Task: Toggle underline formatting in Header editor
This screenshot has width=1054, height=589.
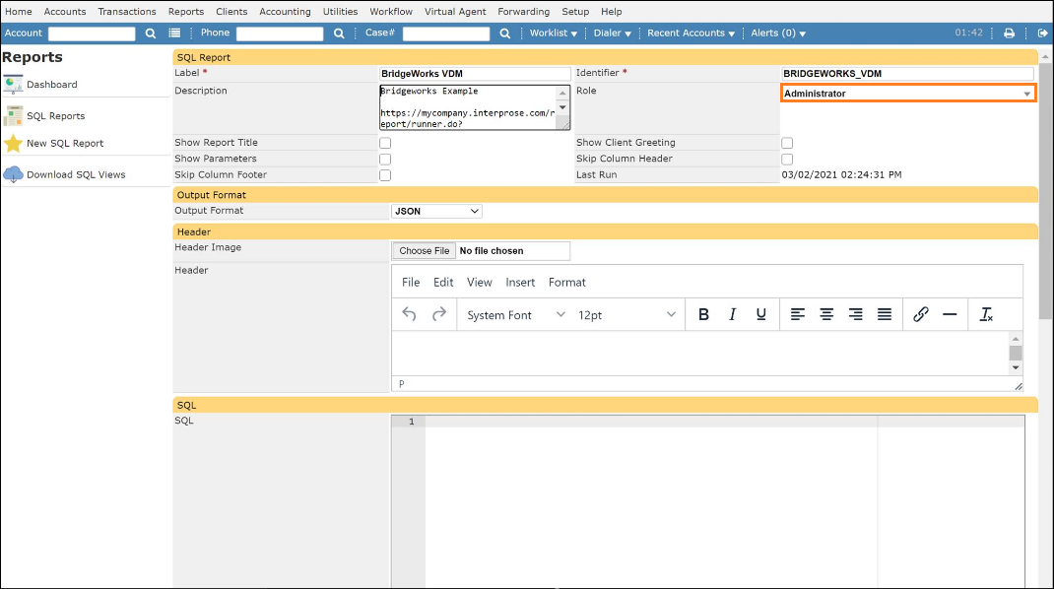Action: [x=760, y=314]
